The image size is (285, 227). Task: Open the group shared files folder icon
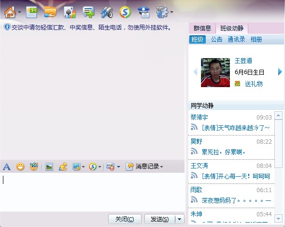point(50,12)
